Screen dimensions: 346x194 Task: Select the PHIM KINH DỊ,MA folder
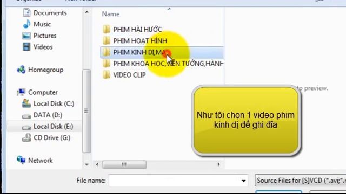point(162,52)
